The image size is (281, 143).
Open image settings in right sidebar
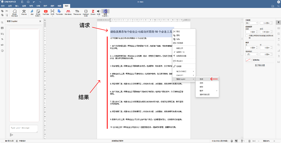click(x=279, y=34)
